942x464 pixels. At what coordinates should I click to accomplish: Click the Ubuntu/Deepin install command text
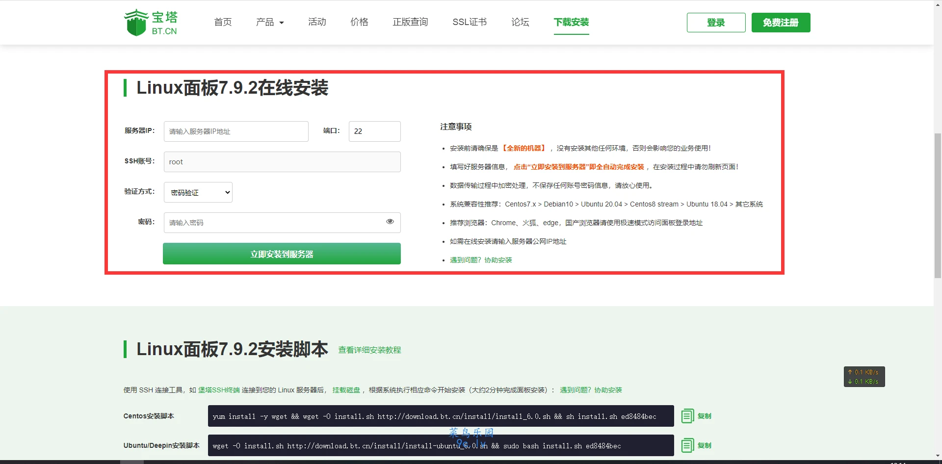pyautogui.click(x=417, y=446)
